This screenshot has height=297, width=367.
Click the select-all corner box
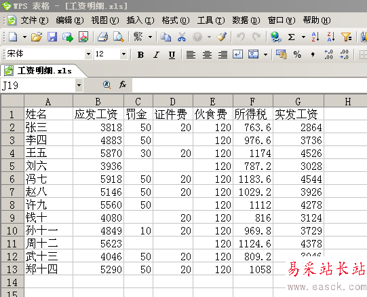[12, 101]
